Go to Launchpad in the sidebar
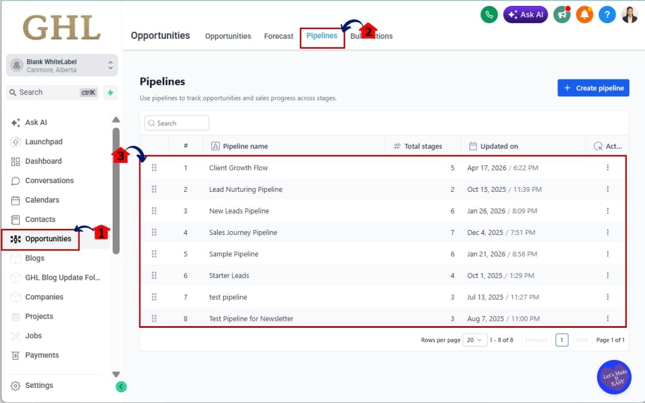 44,142
